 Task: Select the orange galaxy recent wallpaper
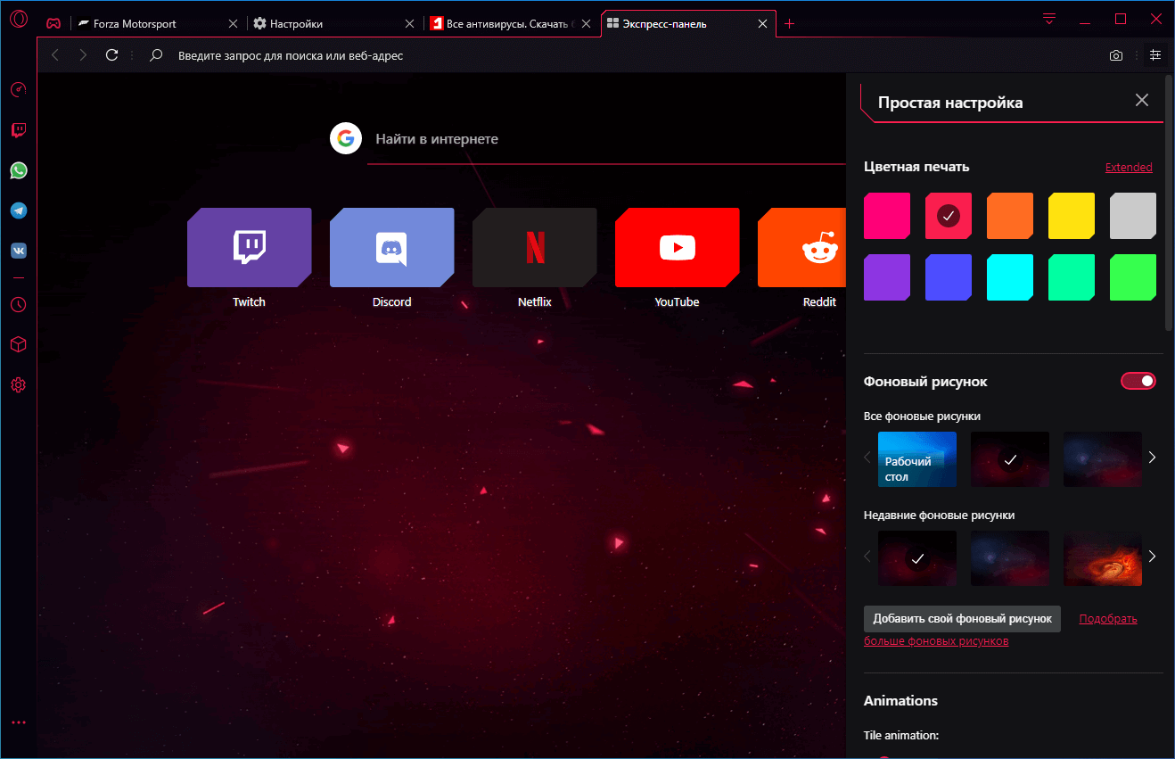tap(1103, 558)
